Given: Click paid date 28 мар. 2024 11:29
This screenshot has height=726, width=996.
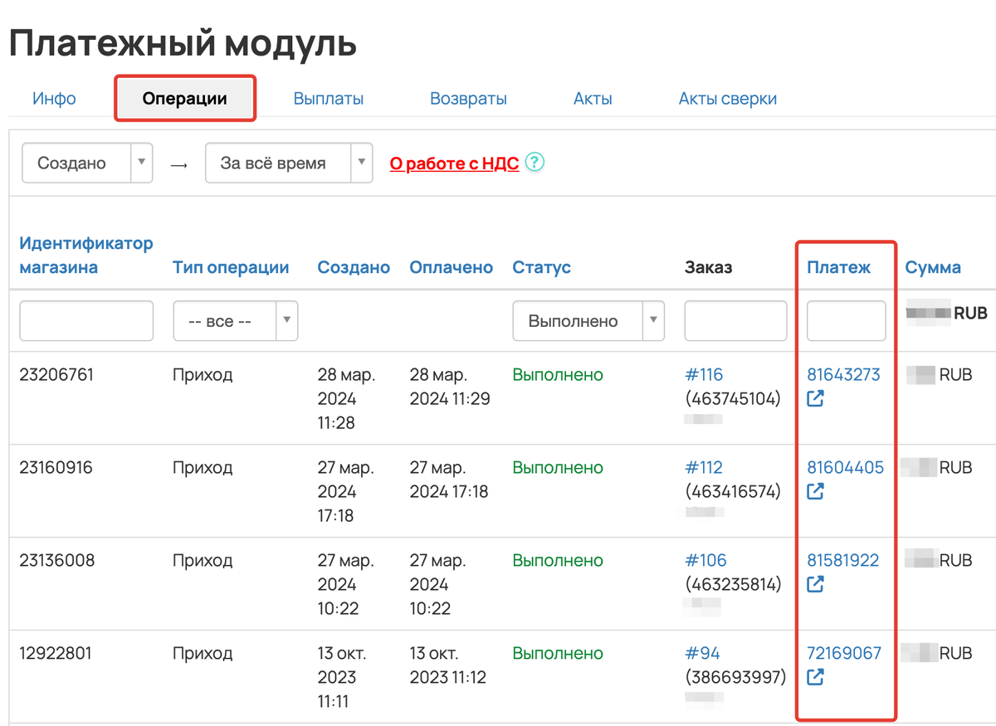Looking at the screenshot, I should click(450, 387).
